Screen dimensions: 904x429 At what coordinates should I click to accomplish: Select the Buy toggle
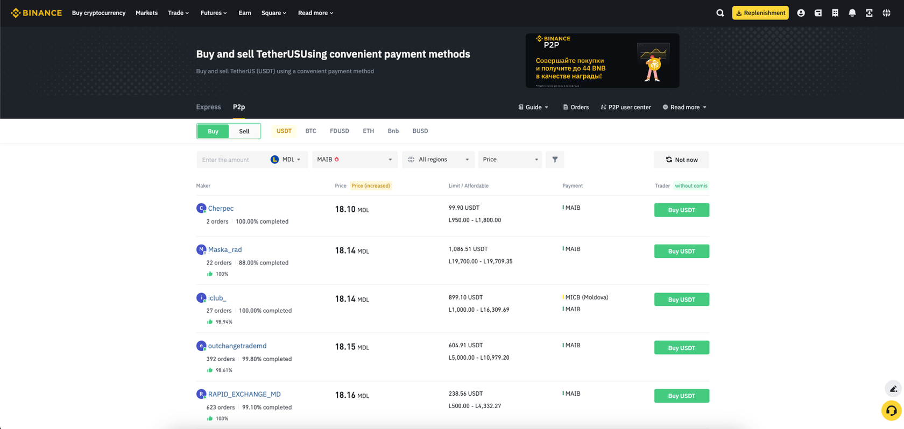pos(213,131)
